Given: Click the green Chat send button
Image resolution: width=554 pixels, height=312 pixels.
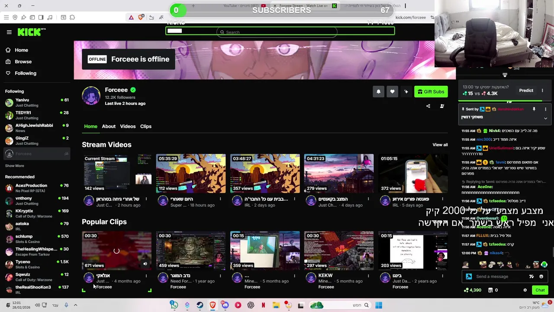Looking at the screenshot, I should pyautogui.click(x=540, y=290).
